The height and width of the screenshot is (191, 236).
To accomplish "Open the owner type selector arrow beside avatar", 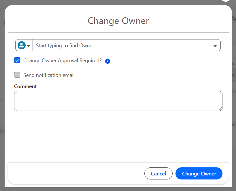I will (x=29, y=46).
